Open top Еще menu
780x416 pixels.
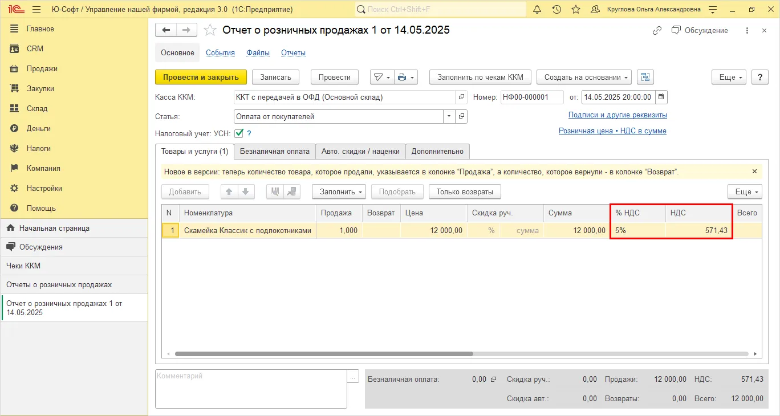(x=729, y=77)
